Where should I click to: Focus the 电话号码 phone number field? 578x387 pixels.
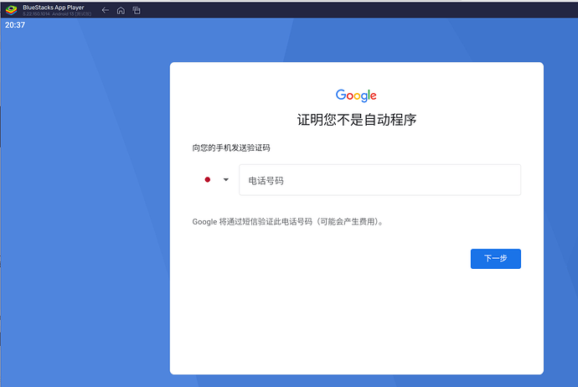click(379, 180)
